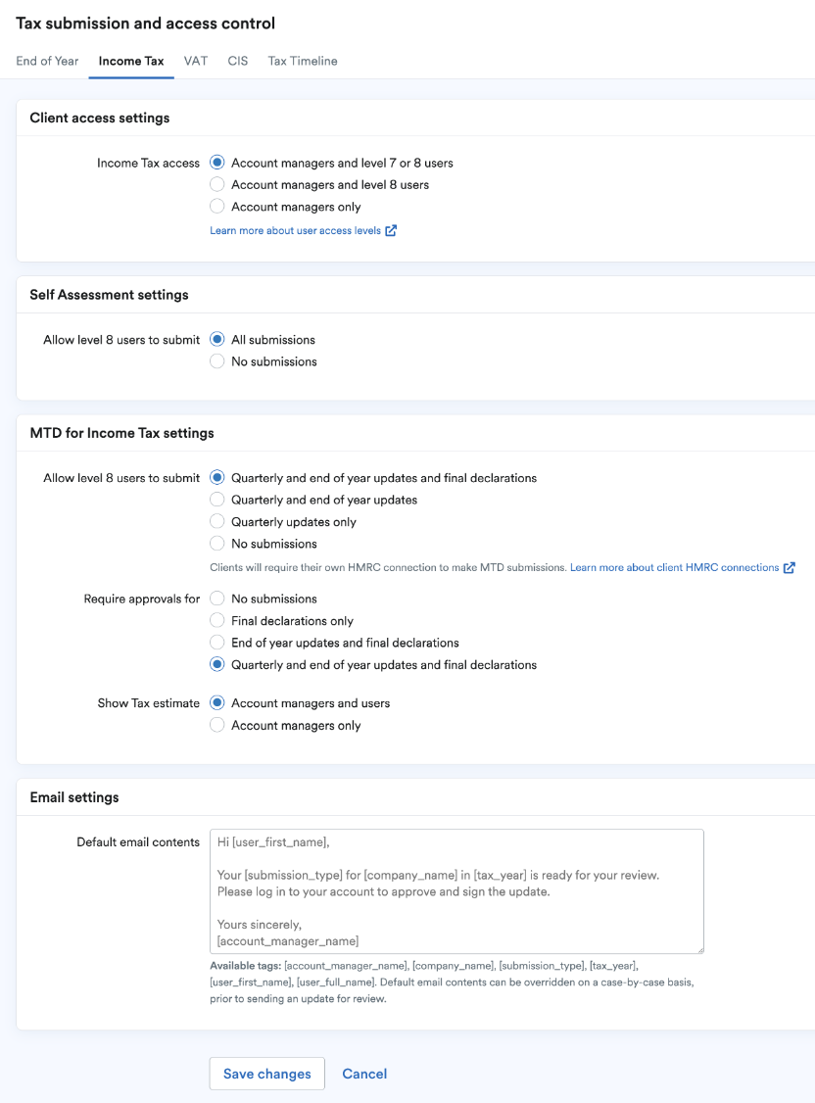Screen dimensions: 815x1103
Task: Pick Final declarations only for approvals
Action: 217,620
